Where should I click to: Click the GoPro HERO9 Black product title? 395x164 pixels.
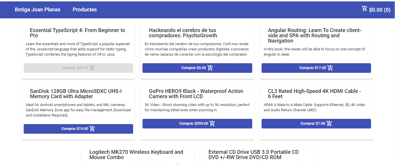click(x=196, y=94)
